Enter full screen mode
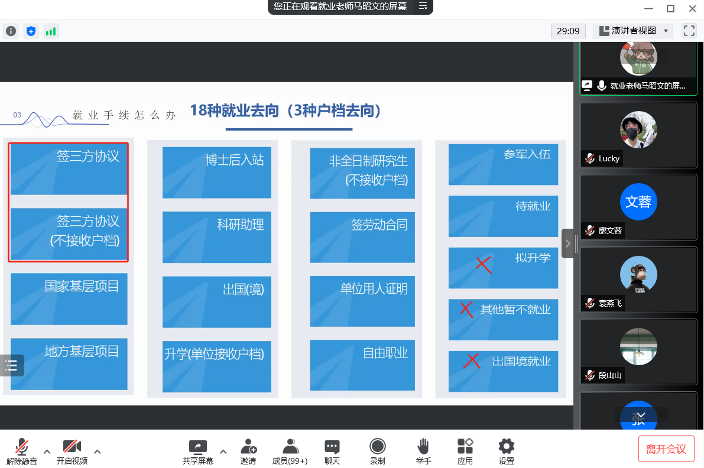This screenshot has height=468, width=704. 689,31
